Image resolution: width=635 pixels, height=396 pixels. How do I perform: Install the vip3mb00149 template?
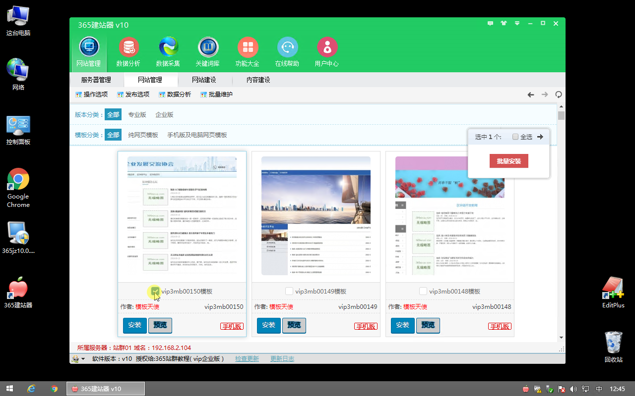pyautogui.click(x=269, y=325)
